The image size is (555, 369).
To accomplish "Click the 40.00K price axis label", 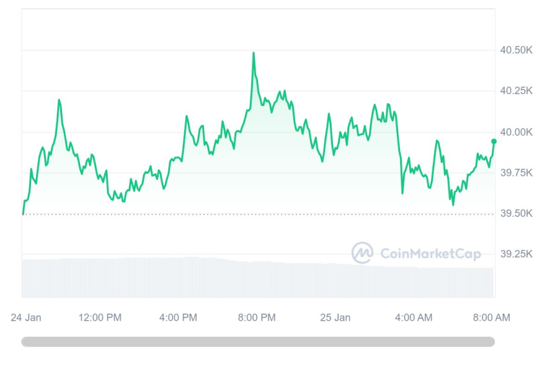I will 516,132.
